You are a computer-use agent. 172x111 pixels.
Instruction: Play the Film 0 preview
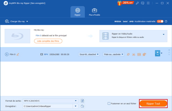(7, 54)
